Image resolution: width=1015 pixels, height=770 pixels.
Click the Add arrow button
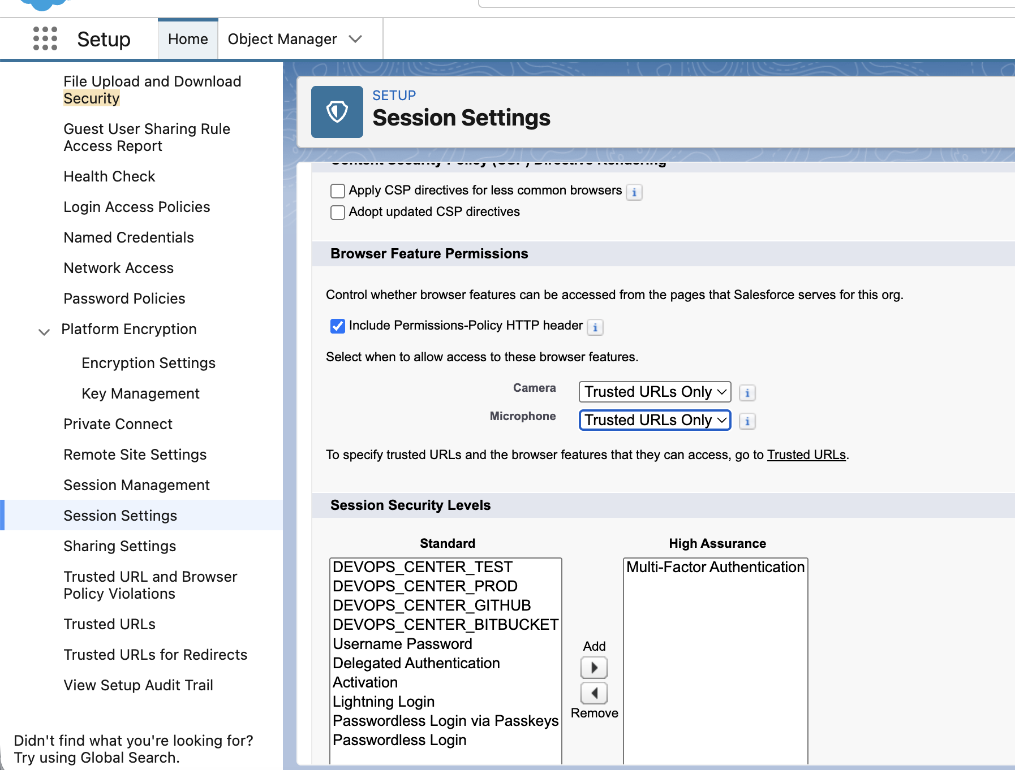click(x=594, y=668)
